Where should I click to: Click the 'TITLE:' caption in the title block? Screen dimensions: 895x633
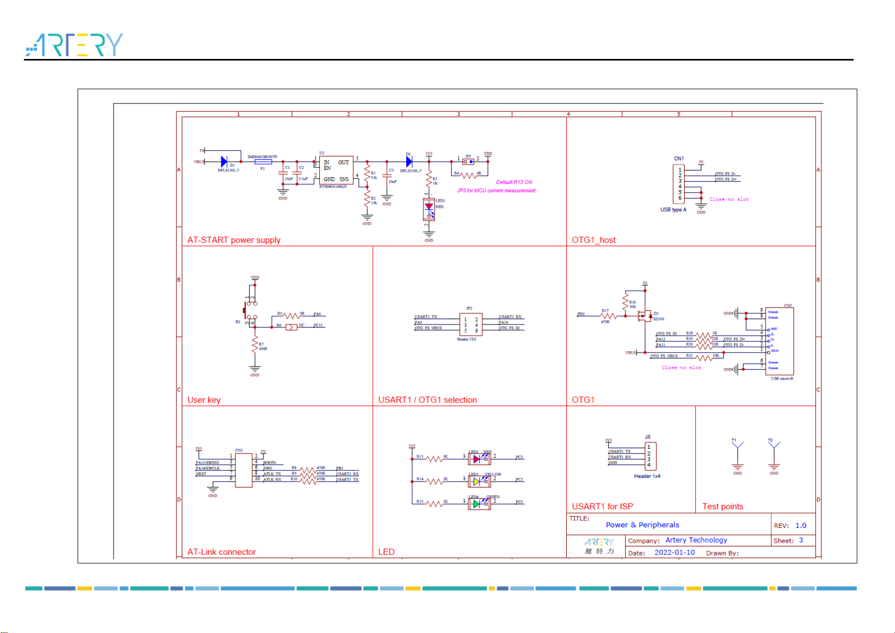579,518
